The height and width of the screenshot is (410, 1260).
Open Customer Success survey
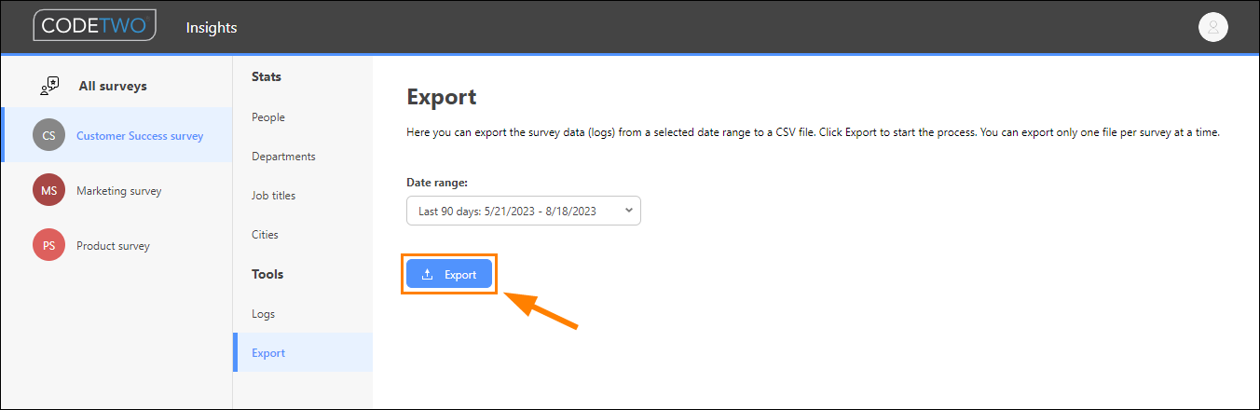point(140,136)
